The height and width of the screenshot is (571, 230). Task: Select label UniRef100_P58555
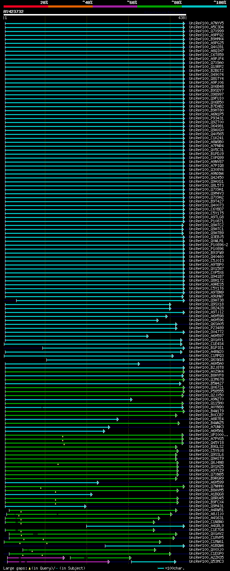click(206, 391)
